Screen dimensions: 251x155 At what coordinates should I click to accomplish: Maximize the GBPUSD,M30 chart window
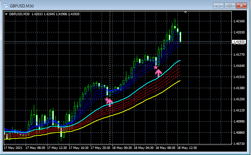tap(230, 6)
